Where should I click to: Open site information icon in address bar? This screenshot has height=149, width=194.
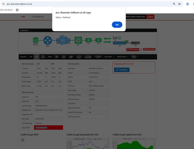tap(3, 4)
